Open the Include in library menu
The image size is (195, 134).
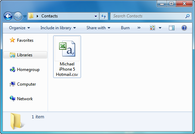58,28
